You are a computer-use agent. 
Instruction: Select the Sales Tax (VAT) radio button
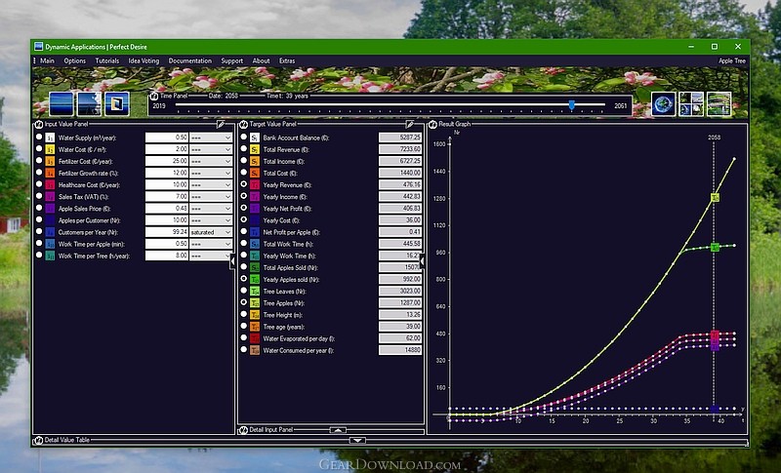(x=39, y=196)
